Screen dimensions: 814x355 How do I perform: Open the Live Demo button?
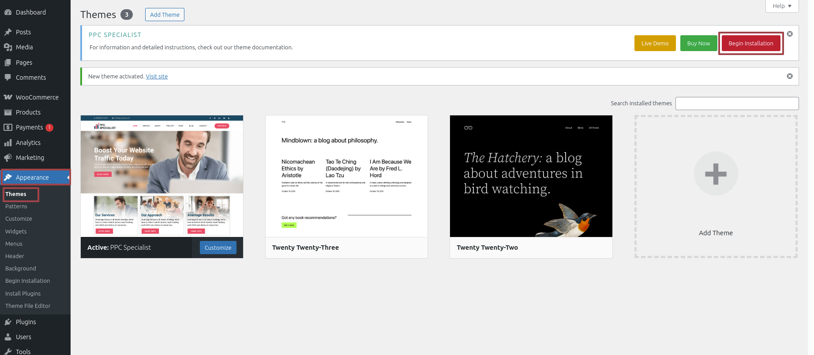click(x=655, y=43)
